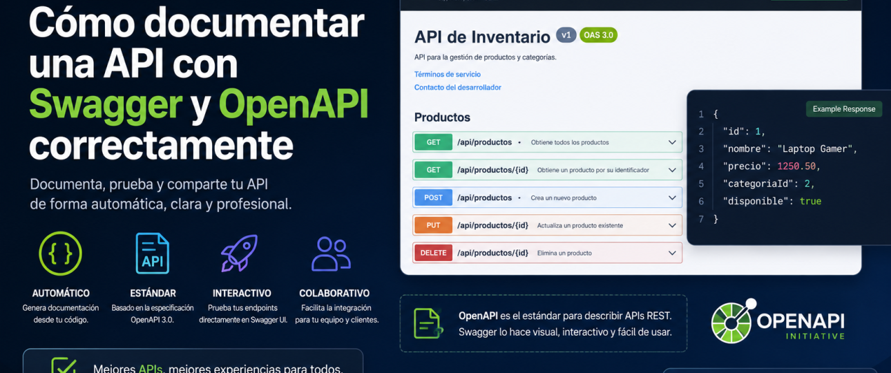Viewport: 891px width, 373px height.
Task: Click the "disponible": true JSON line
Action: (772, 201)
